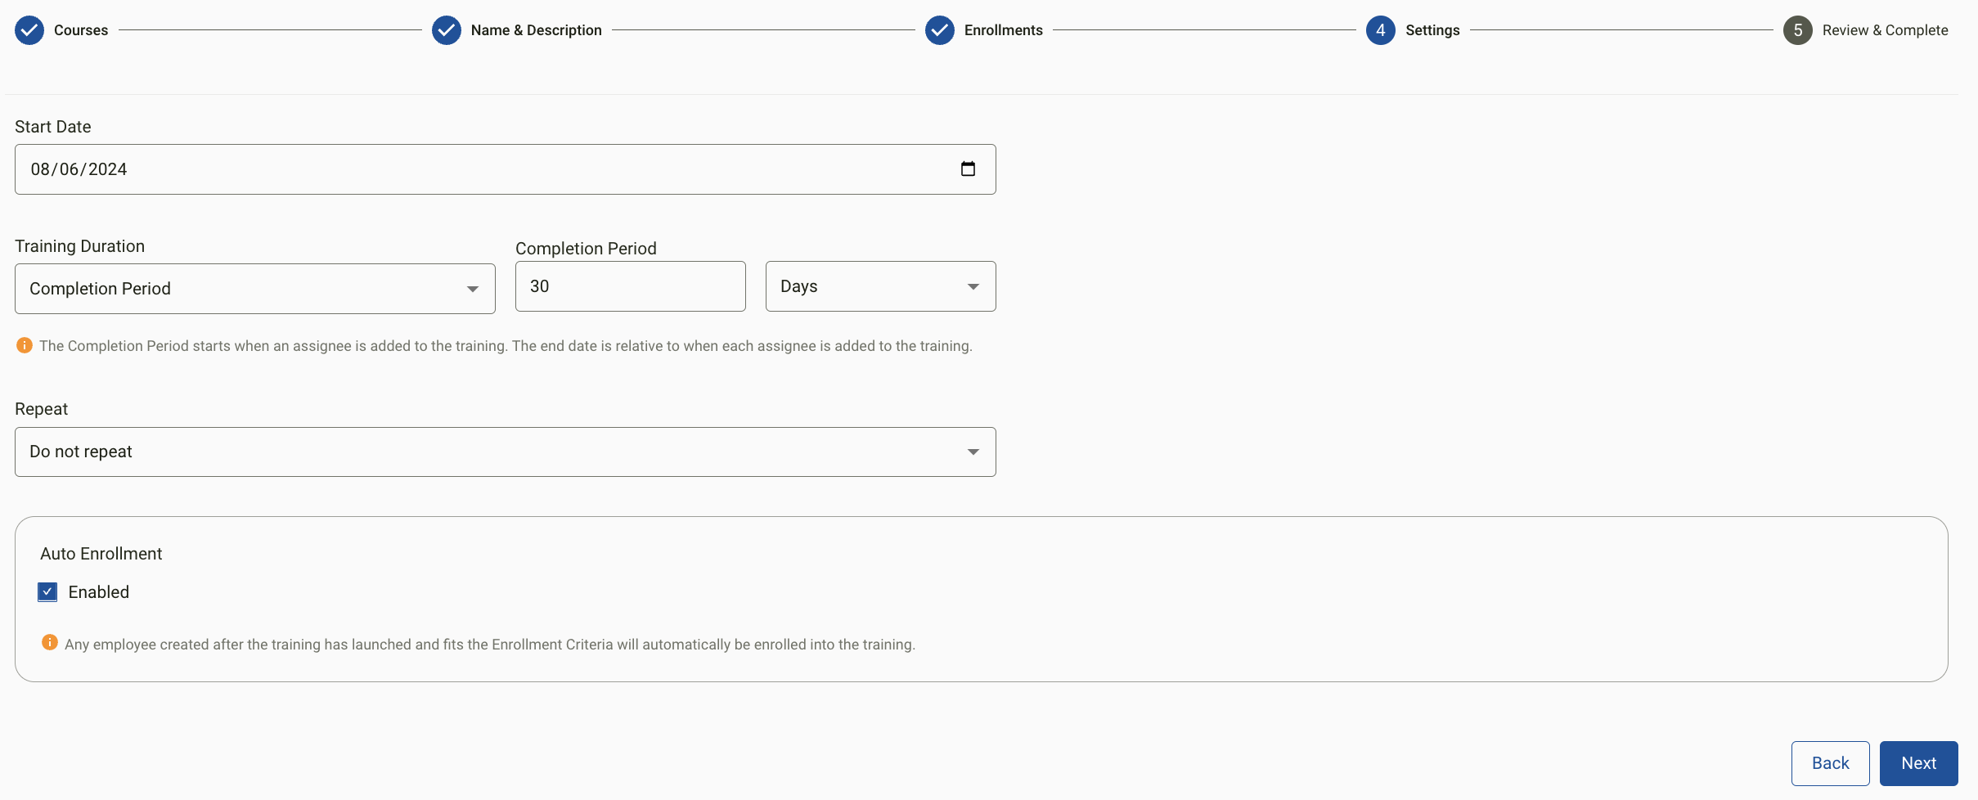Click the orange info icon beside Completion Period note
Image resolution: width=1978 pixels, height=800 pixels.
25,345
